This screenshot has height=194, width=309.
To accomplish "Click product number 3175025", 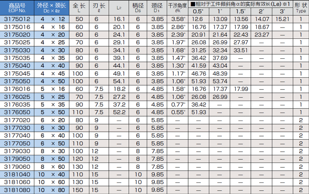I will tap(17, 42).
